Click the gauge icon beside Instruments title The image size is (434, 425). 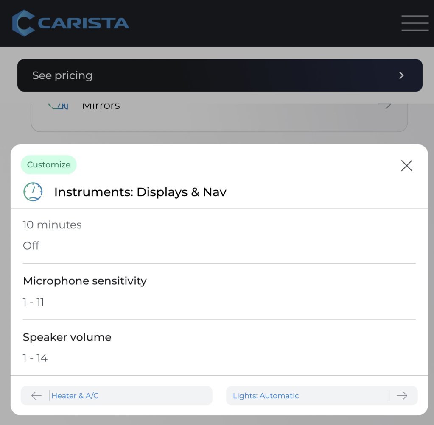point(33,192)
